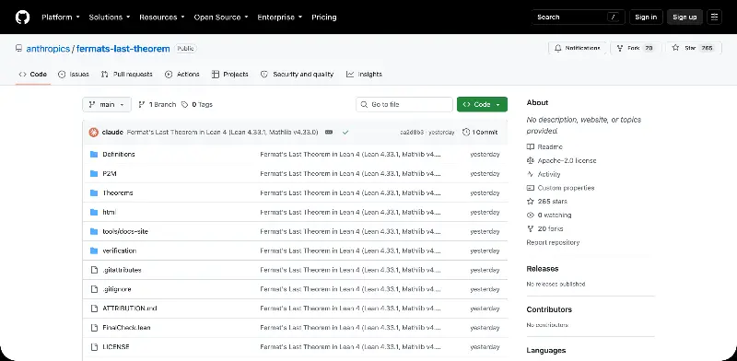Click the Sign in button

click(x=646, y=17)
